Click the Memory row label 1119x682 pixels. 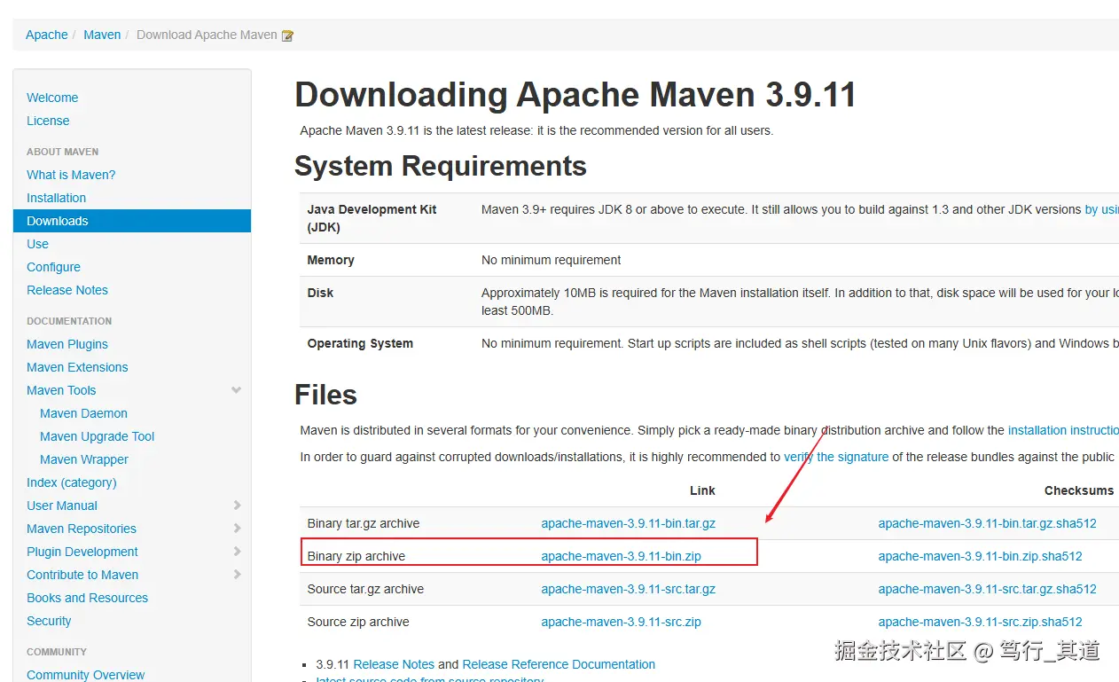pyautogui.click(x=331, y=260)
